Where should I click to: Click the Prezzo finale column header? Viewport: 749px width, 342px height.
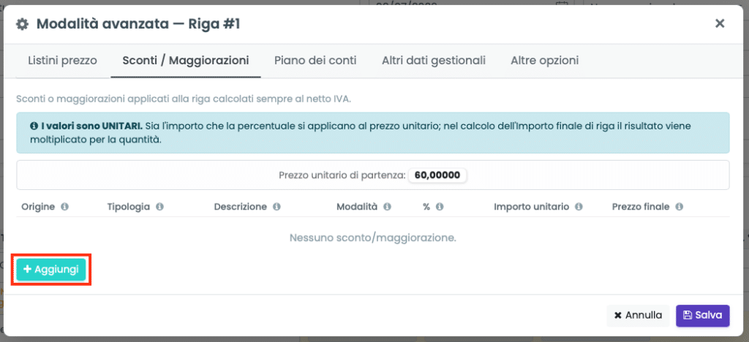tap(641, 207)
